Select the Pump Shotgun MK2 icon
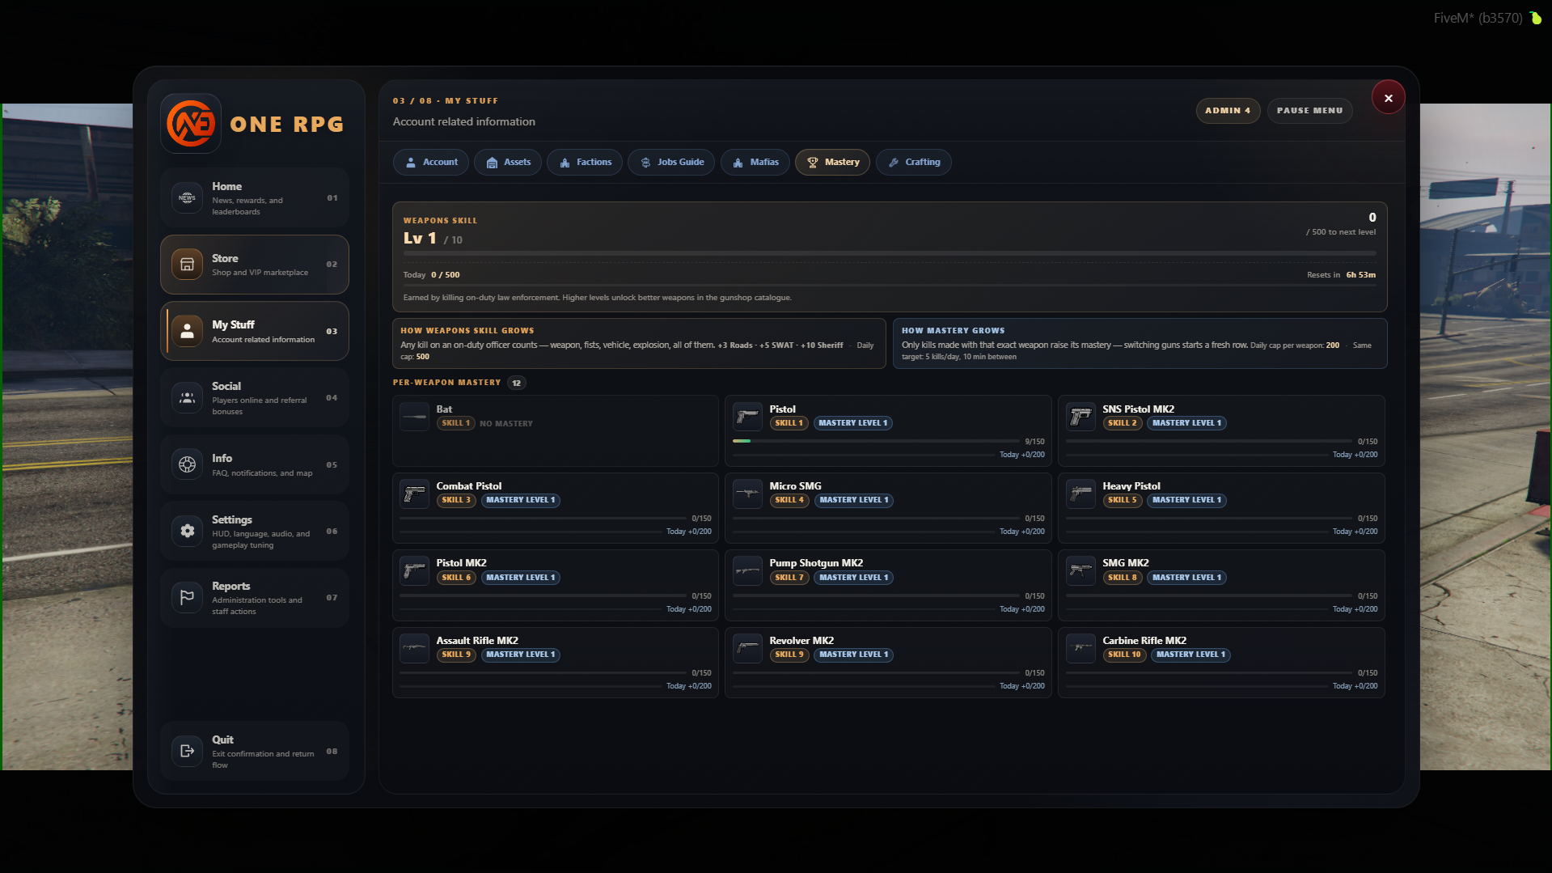This screenshot has height=873, width=1552. [747, 570]
